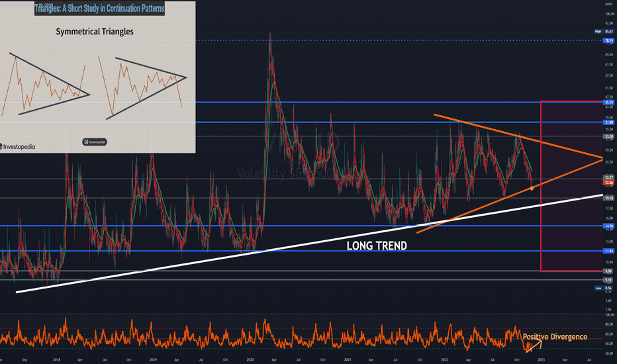
Task: Click the Symmetrical Triangles inset image
Action: (97, 77)
